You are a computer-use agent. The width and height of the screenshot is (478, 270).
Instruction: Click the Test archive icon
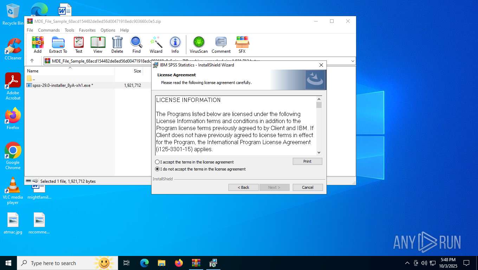coord(79,45)
